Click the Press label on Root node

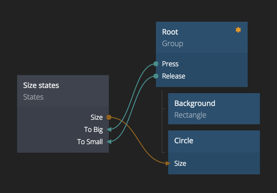tap(170, 64)
